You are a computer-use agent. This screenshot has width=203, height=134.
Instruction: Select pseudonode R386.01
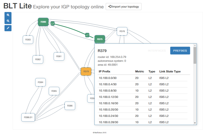(28, 117)
